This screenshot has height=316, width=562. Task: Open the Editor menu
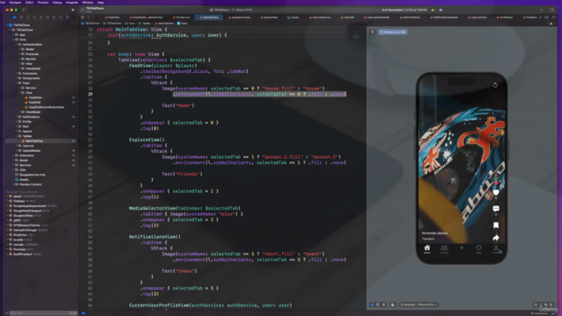coord(29,3)
